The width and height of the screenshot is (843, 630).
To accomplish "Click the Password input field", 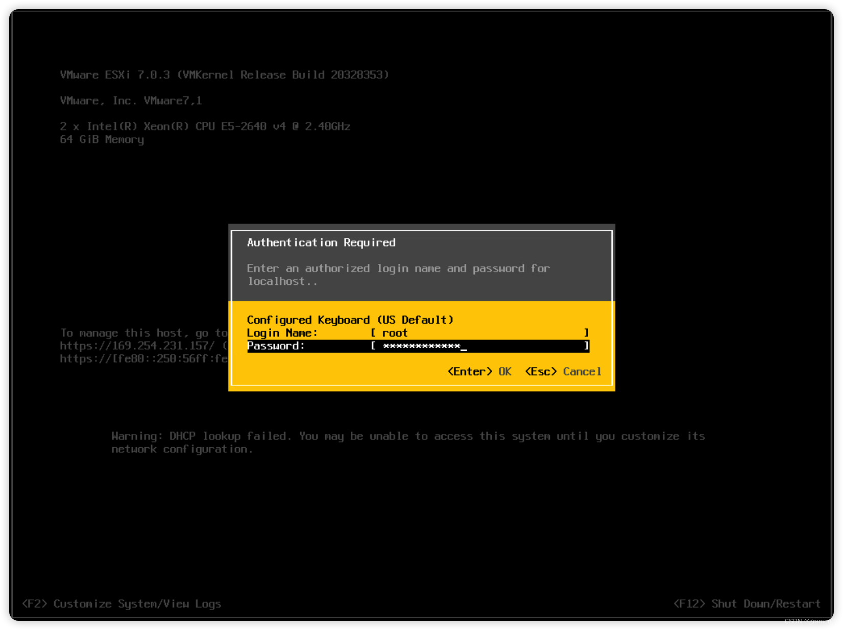I will pyautogui.click(x=480, y=346).
